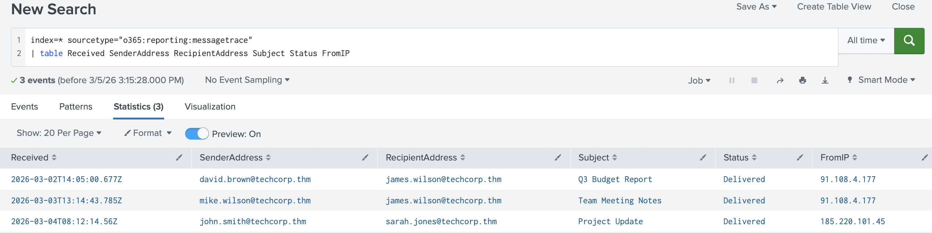932x233 pixels.
Task: Edit the Status column with pencil icon
Action: pyautogui.click(x=800, y=158)
